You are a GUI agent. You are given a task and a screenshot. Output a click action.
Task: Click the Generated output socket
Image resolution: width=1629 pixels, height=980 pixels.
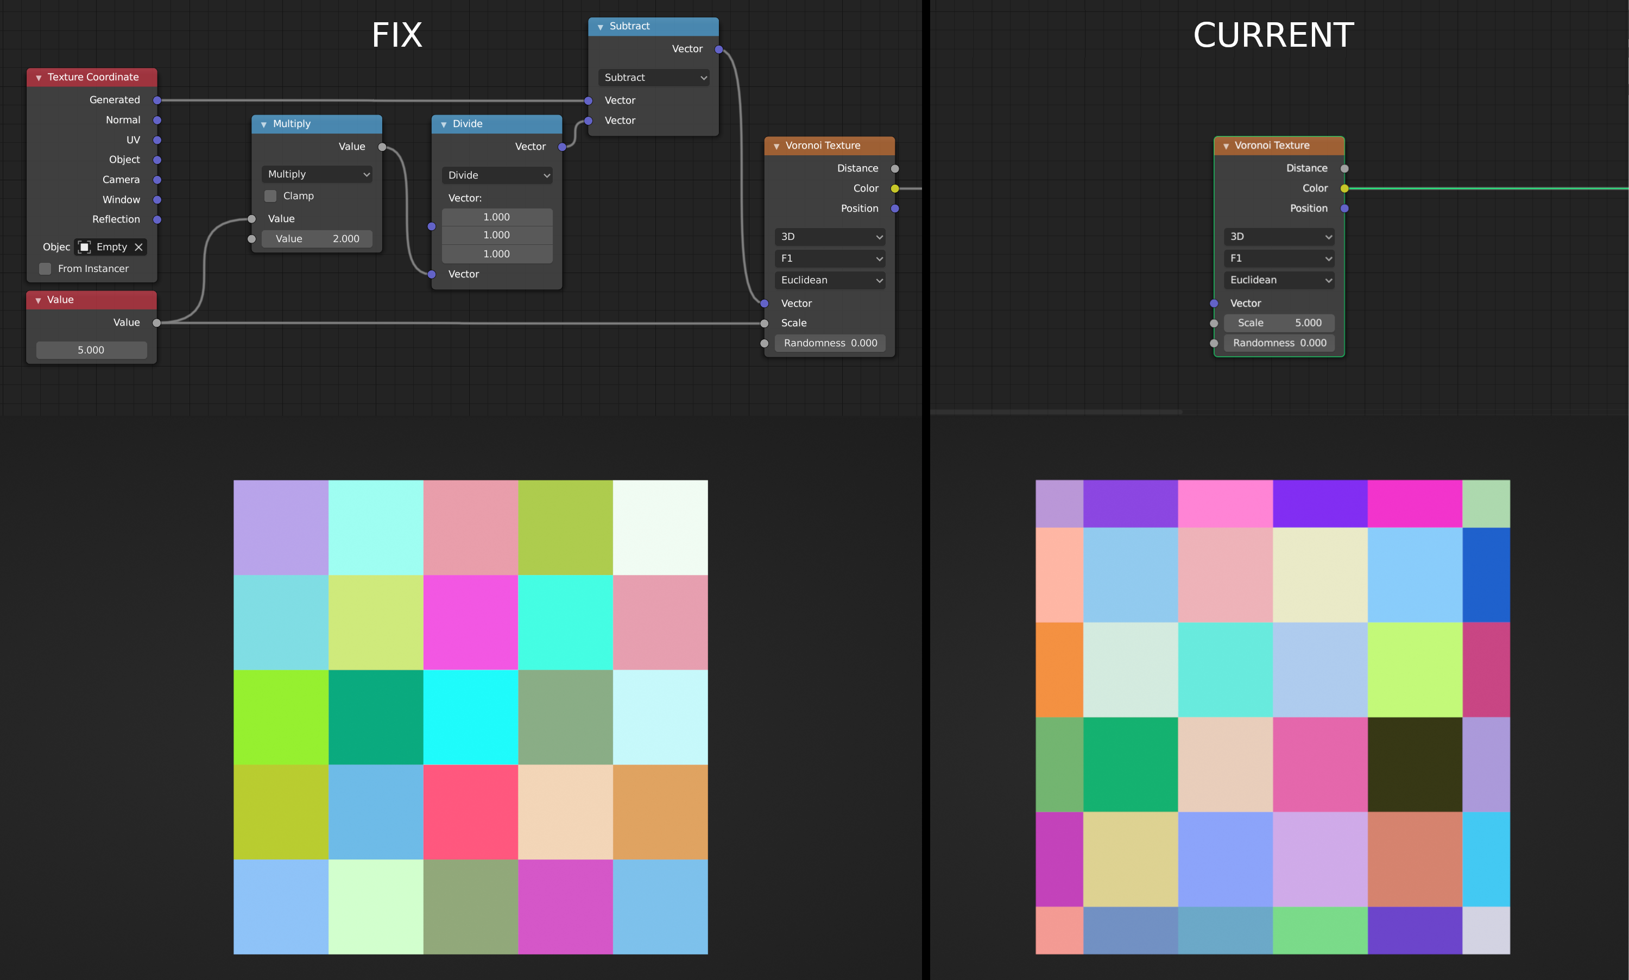click(x=157, y=100)
